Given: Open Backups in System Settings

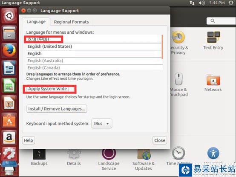Looking at the screenshot, I should coord(39,157).
